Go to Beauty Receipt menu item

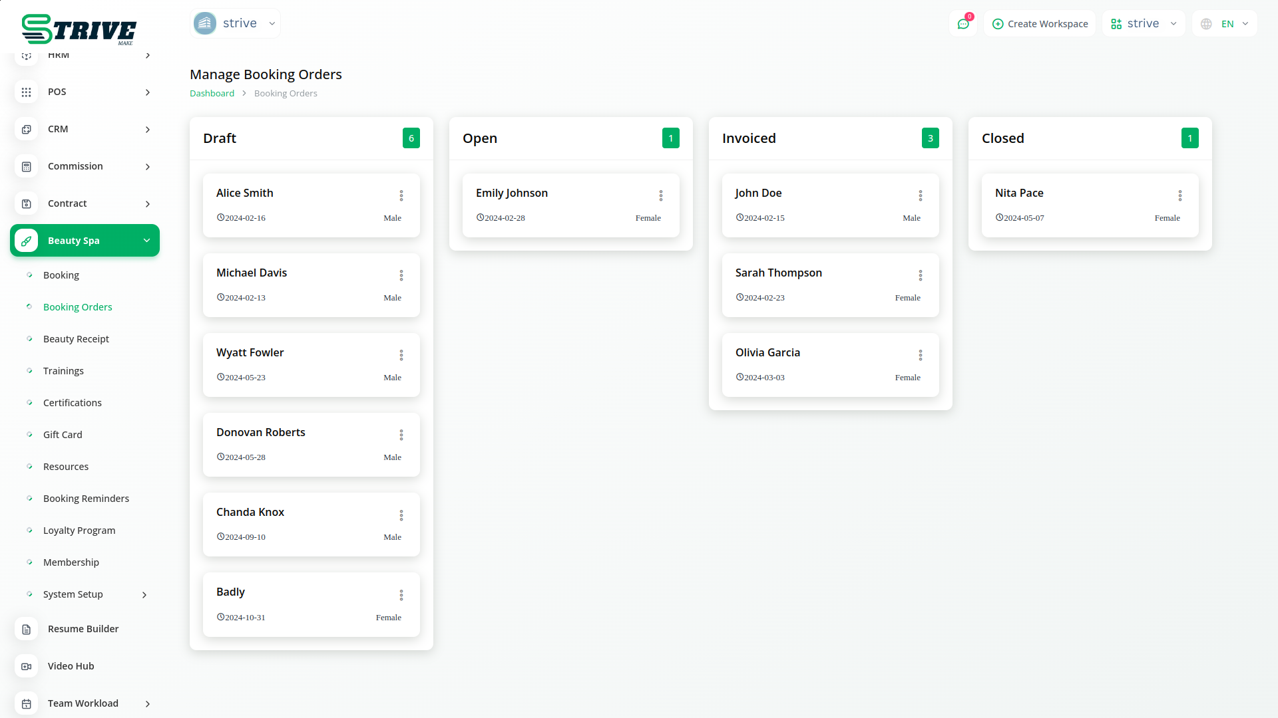coord(76,339)
